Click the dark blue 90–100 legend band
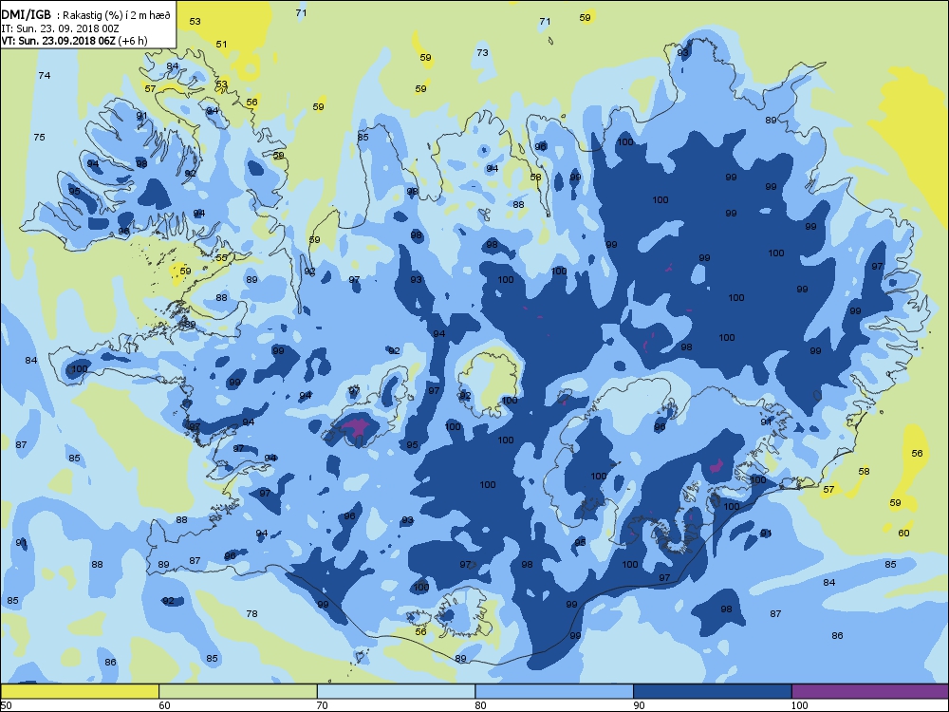Screen dimensions: 949x712 [713, 691]
